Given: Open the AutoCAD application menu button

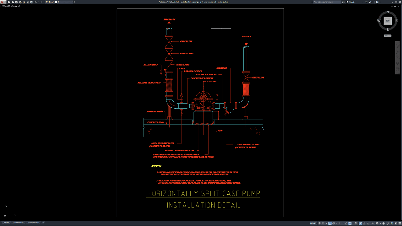Looking at the screenshot, I should click(3, 2).
